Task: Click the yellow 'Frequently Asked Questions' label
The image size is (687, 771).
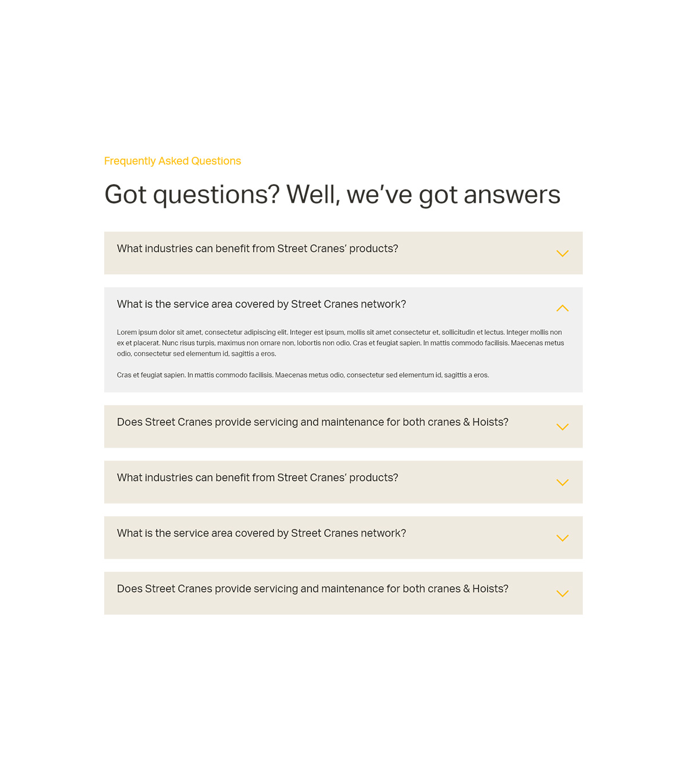Action: coord(172,161)
